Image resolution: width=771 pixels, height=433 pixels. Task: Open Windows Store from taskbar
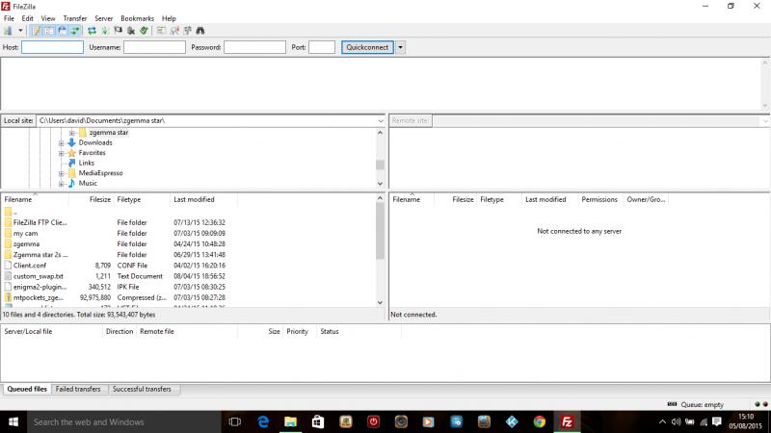pyautogui.click(x=318, y=421)
